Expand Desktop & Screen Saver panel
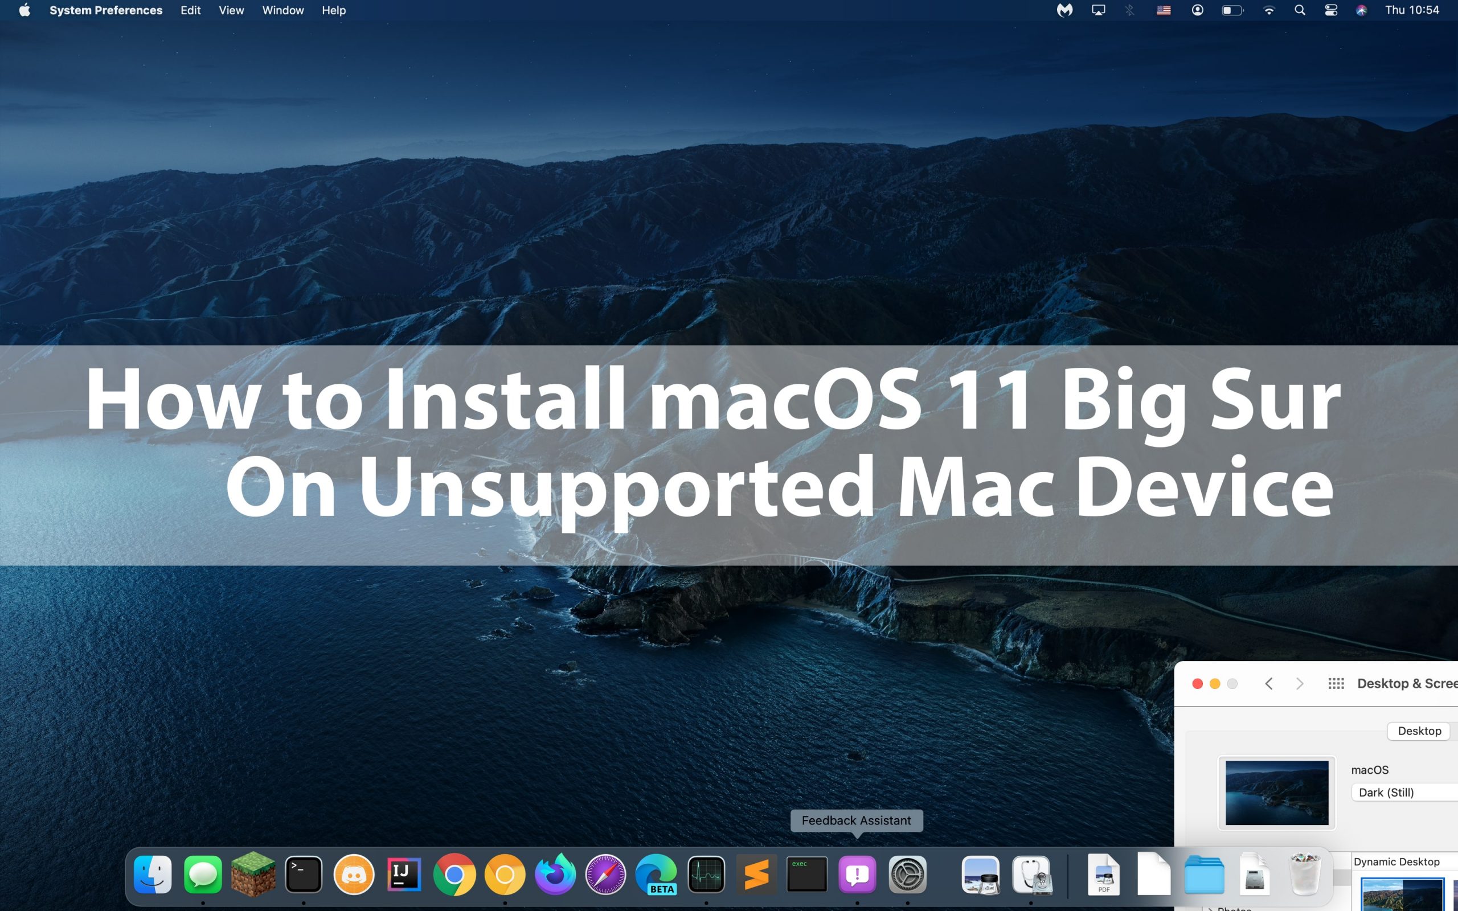Screen dimensions: 1458x911 [1232, 683]
